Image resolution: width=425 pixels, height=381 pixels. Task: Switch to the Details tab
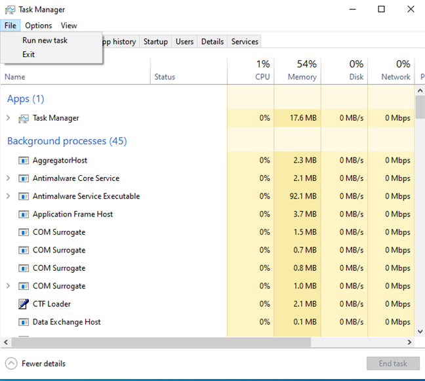pyautogui.click(x=212, y=42)
